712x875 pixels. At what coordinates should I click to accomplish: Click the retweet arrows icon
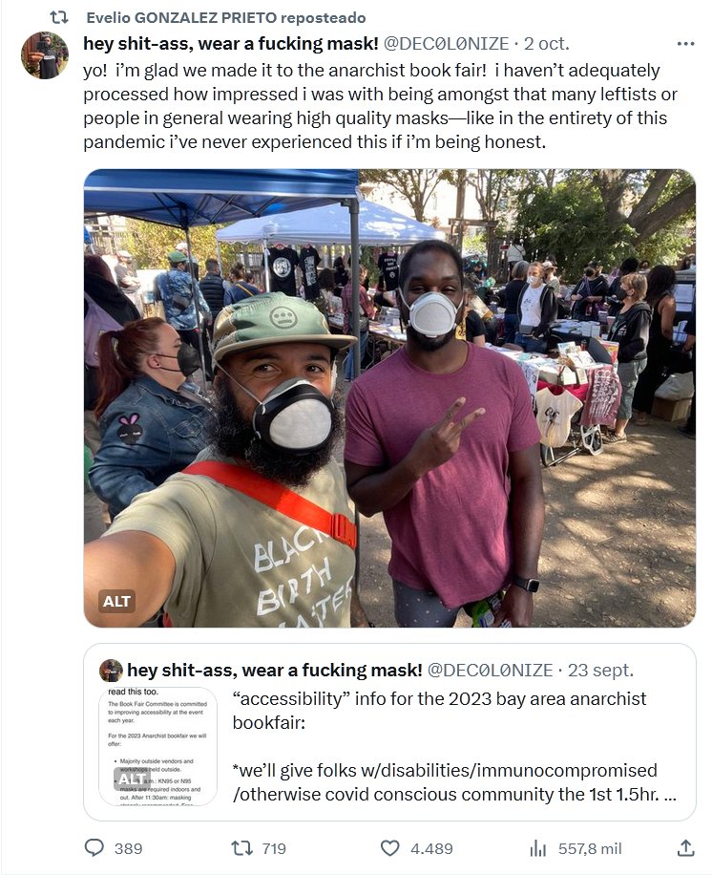point(241,848)
